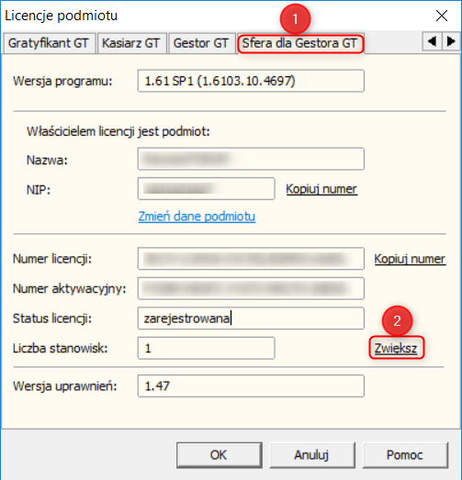This screenshot has height=480, width=462.
Task: Show more tabs with right arrow
Action: coord(451,41)
